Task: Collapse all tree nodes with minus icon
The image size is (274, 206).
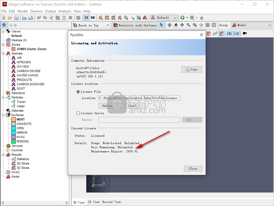Action: 11,25
